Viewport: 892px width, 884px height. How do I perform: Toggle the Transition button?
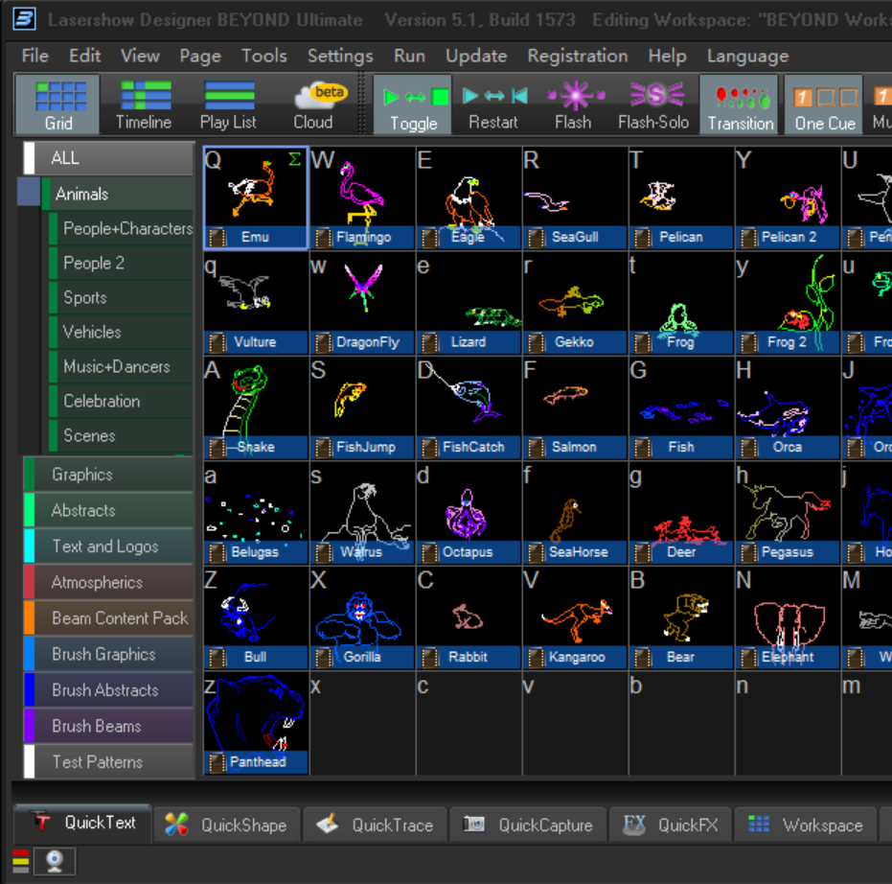[741, 105]
